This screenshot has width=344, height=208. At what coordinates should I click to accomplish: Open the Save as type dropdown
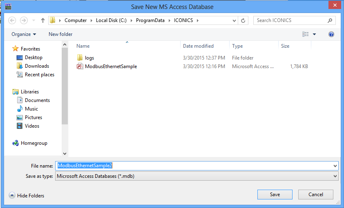(x=335, y=176)
